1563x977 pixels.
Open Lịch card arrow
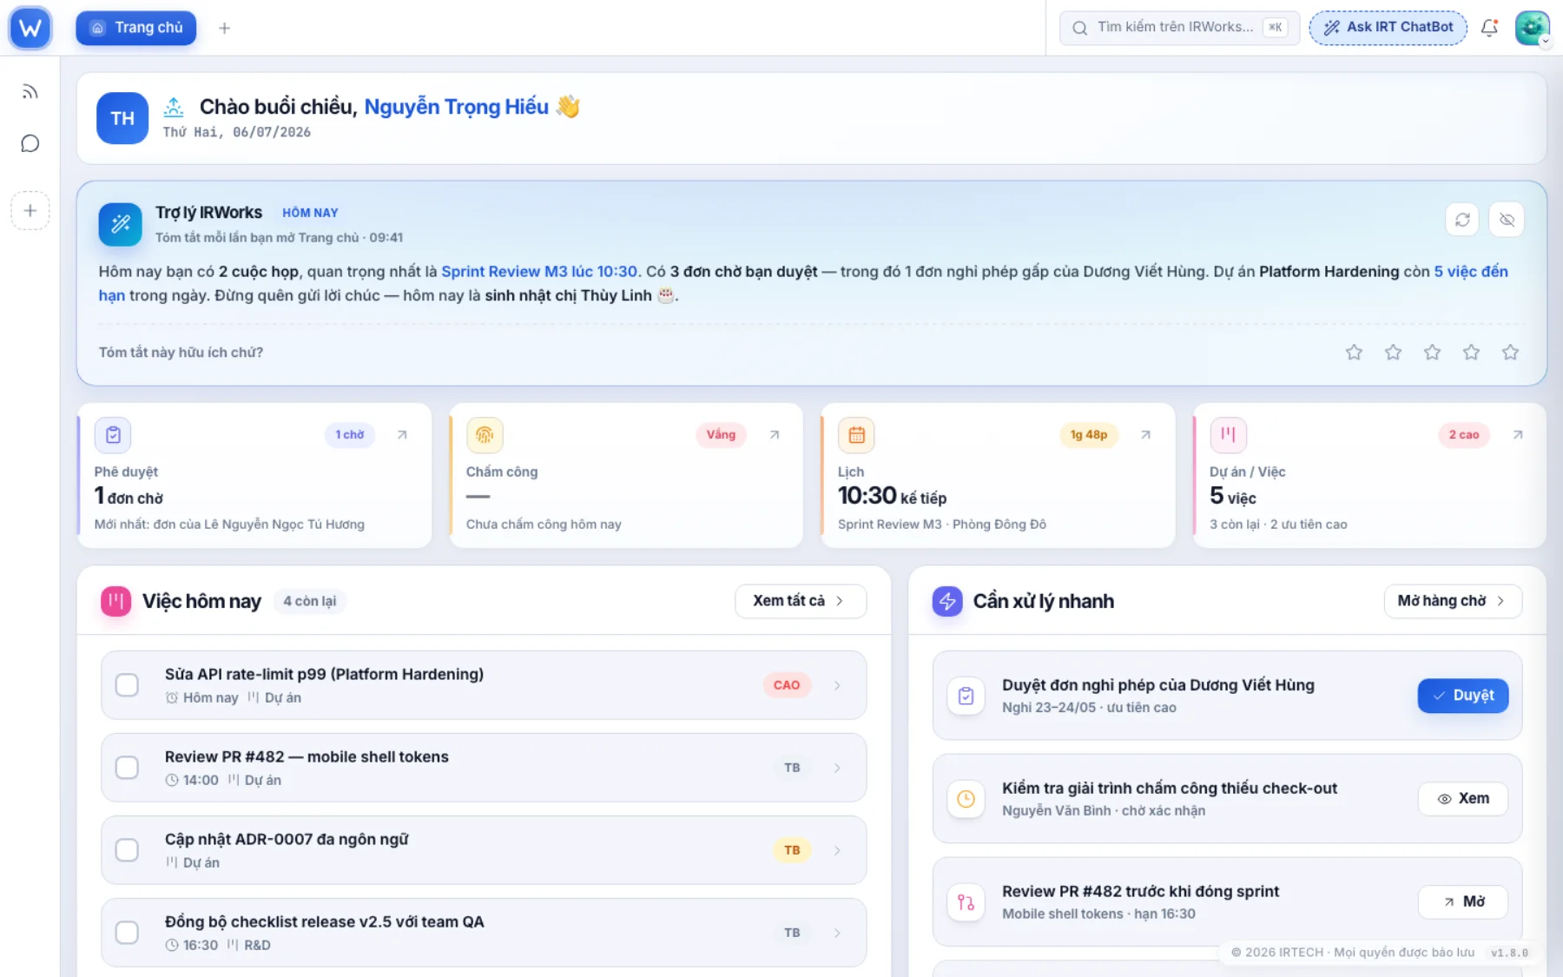(x=1145, y=434)
